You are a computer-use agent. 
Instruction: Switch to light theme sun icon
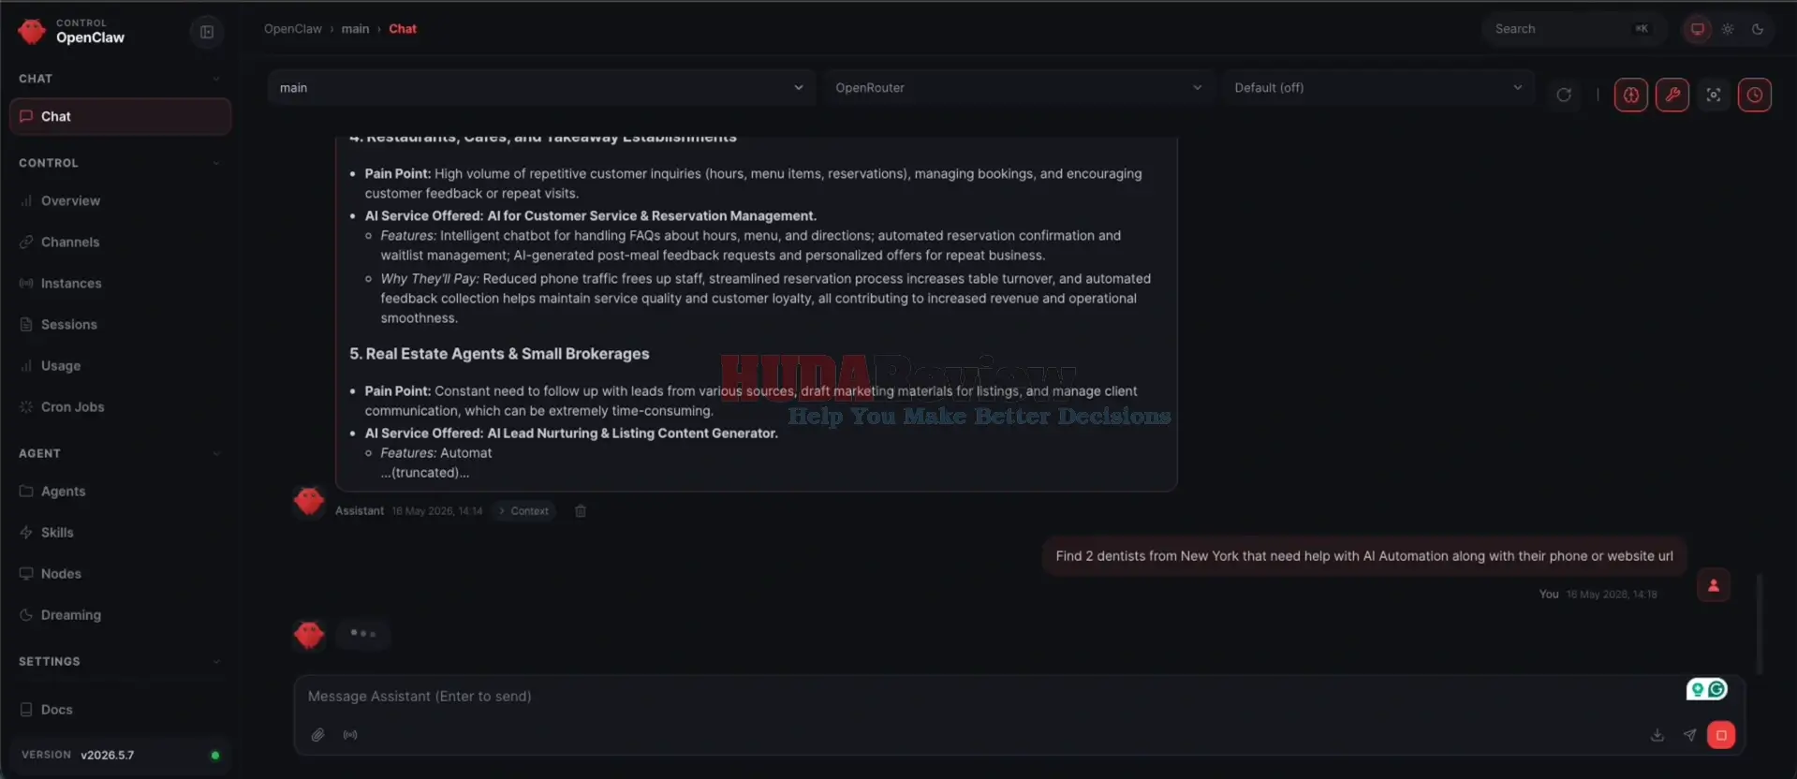(x=1728, y=29)
